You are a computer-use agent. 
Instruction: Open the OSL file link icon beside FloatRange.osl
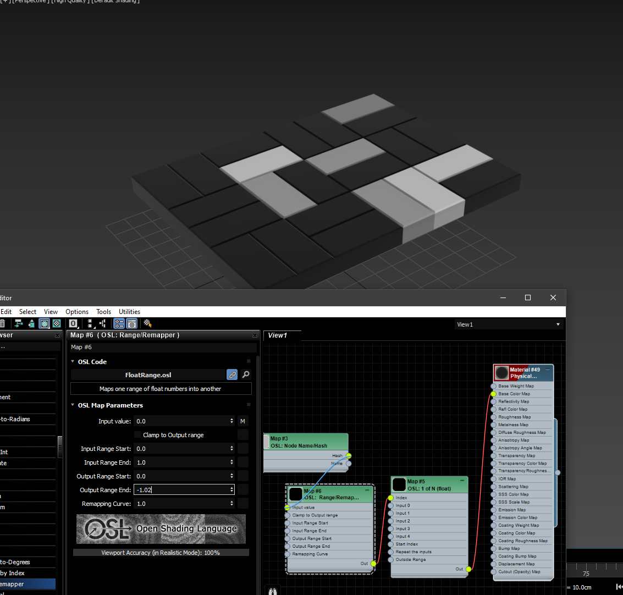coord(231,374)
